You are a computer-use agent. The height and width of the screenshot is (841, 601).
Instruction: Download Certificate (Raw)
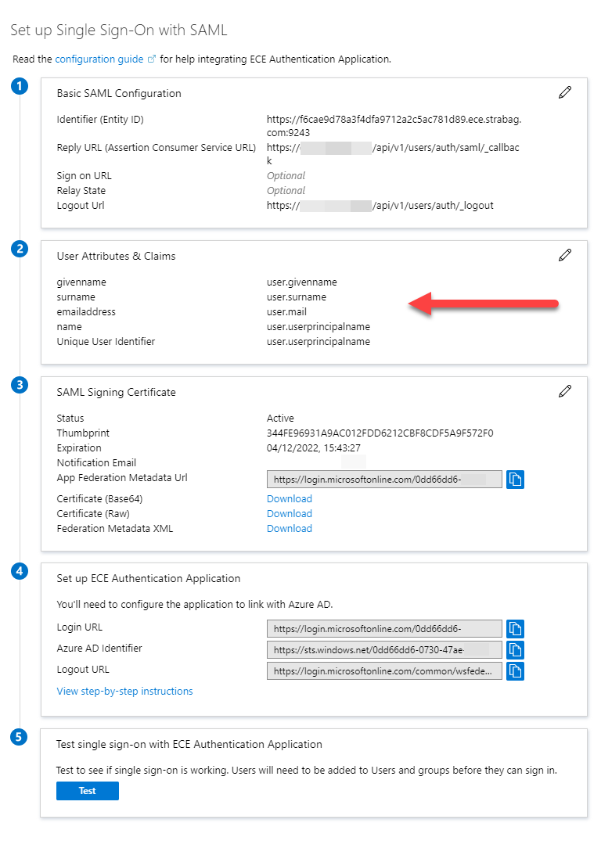pyautogui.click(x=290, y=514)
